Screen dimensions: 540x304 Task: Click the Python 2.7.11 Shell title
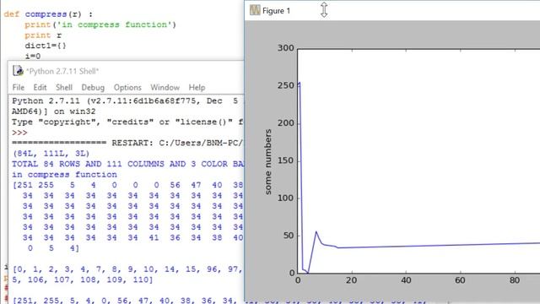pyautogui.click(x=62, y=71)
